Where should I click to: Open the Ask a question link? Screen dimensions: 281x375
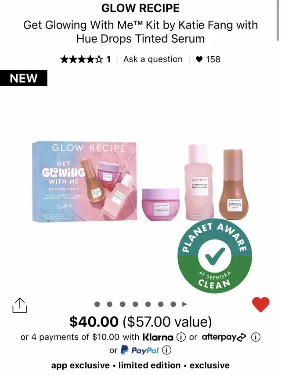click(x=153, y=59)
